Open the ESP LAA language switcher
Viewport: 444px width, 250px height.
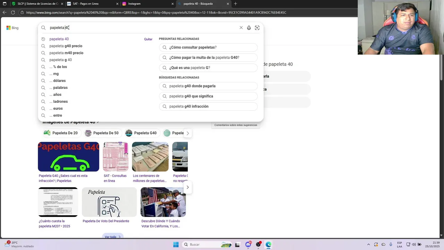[x=400, y=244]
